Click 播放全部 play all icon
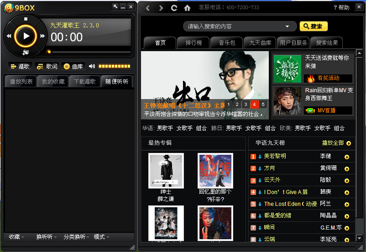Image resolution: width=366 pixels, height=252 pixels. pos(349,143)
